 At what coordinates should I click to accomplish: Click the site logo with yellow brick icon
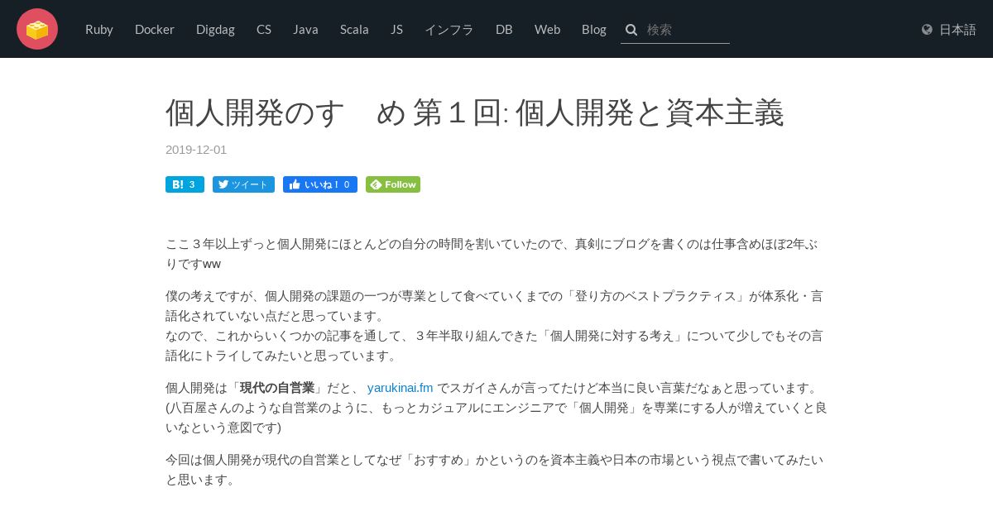37,29
